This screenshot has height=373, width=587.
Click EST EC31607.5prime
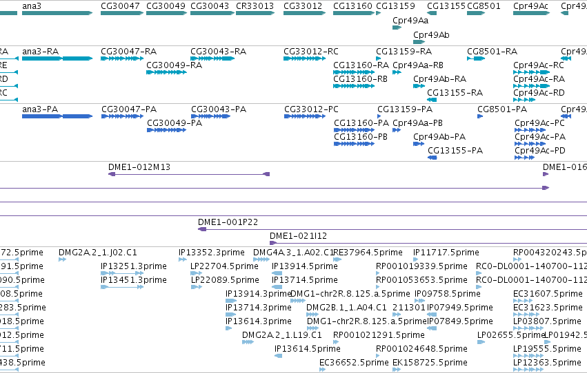(x=523, y=301)
